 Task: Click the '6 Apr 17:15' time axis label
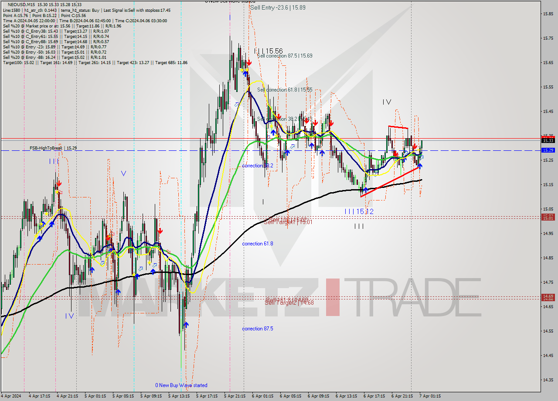click(374, 396)
